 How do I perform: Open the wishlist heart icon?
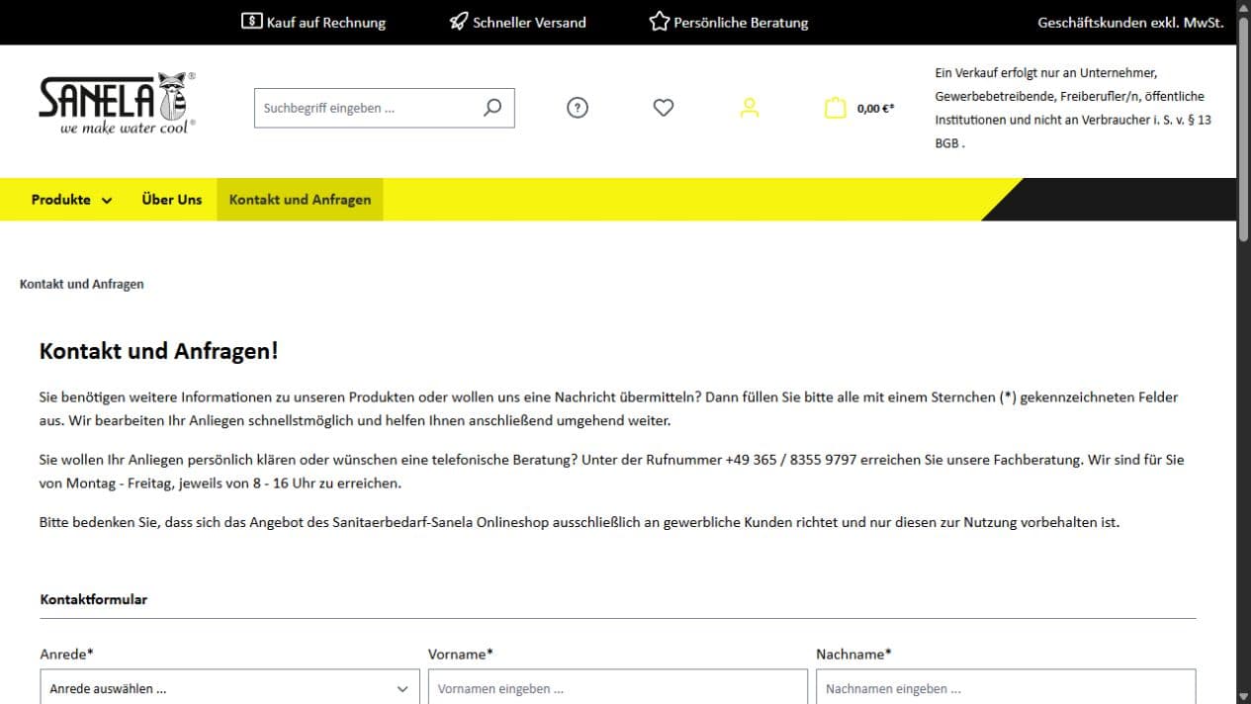[x=664, y=108]
